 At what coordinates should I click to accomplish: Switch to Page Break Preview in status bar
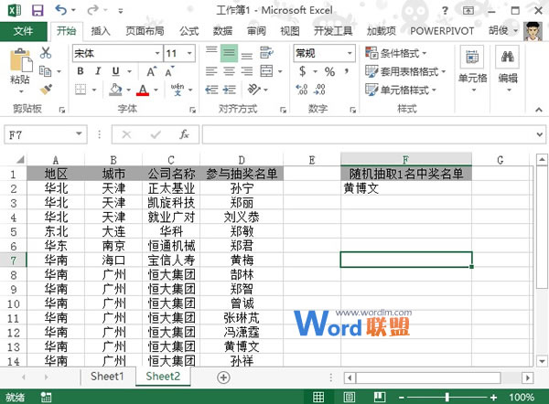pos(380,397)
